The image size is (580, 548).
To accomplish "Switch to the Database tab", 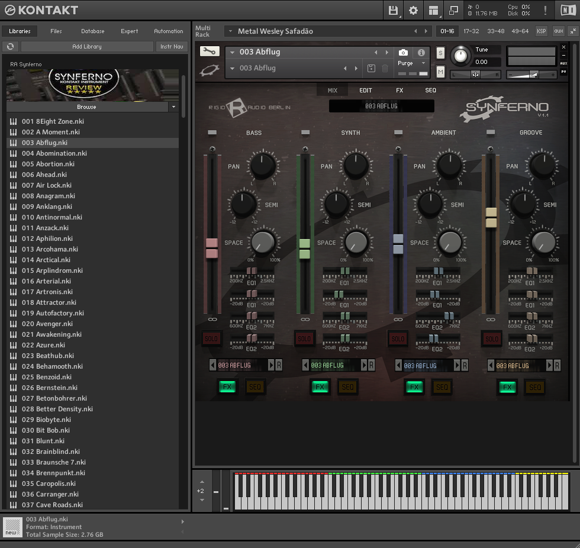I will point(92,31).
